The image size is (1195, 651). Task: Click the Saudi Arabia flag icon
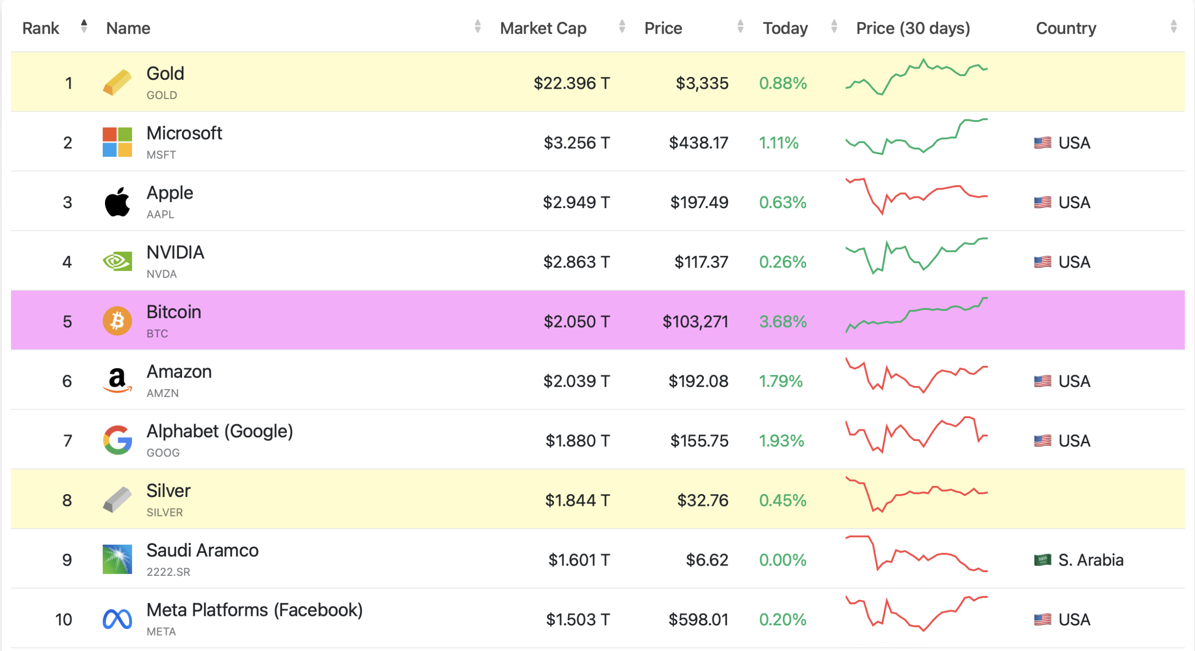[1042, 560]
